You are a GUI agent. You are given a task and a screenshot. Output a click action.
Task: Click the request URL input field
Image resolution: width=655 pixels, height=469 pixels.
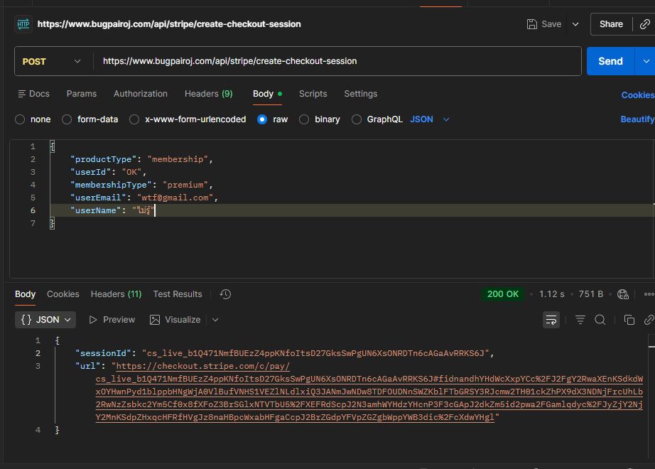(337, 61)
